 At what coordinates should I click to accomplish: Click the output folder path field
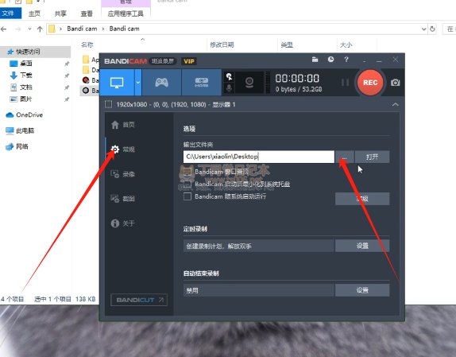click(x=258, y=157)
